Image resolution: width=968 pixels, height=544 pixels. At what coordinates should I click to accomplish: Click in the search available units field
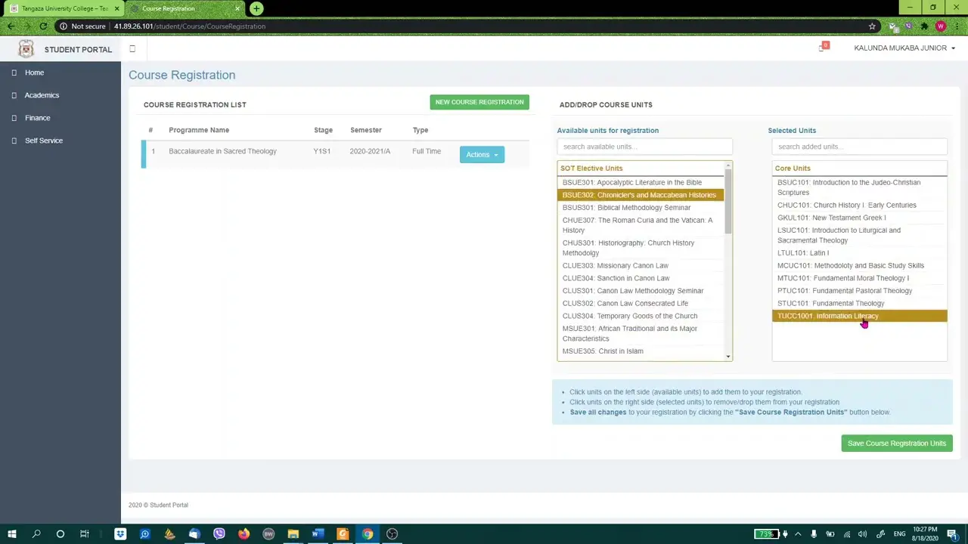[645, 147]
